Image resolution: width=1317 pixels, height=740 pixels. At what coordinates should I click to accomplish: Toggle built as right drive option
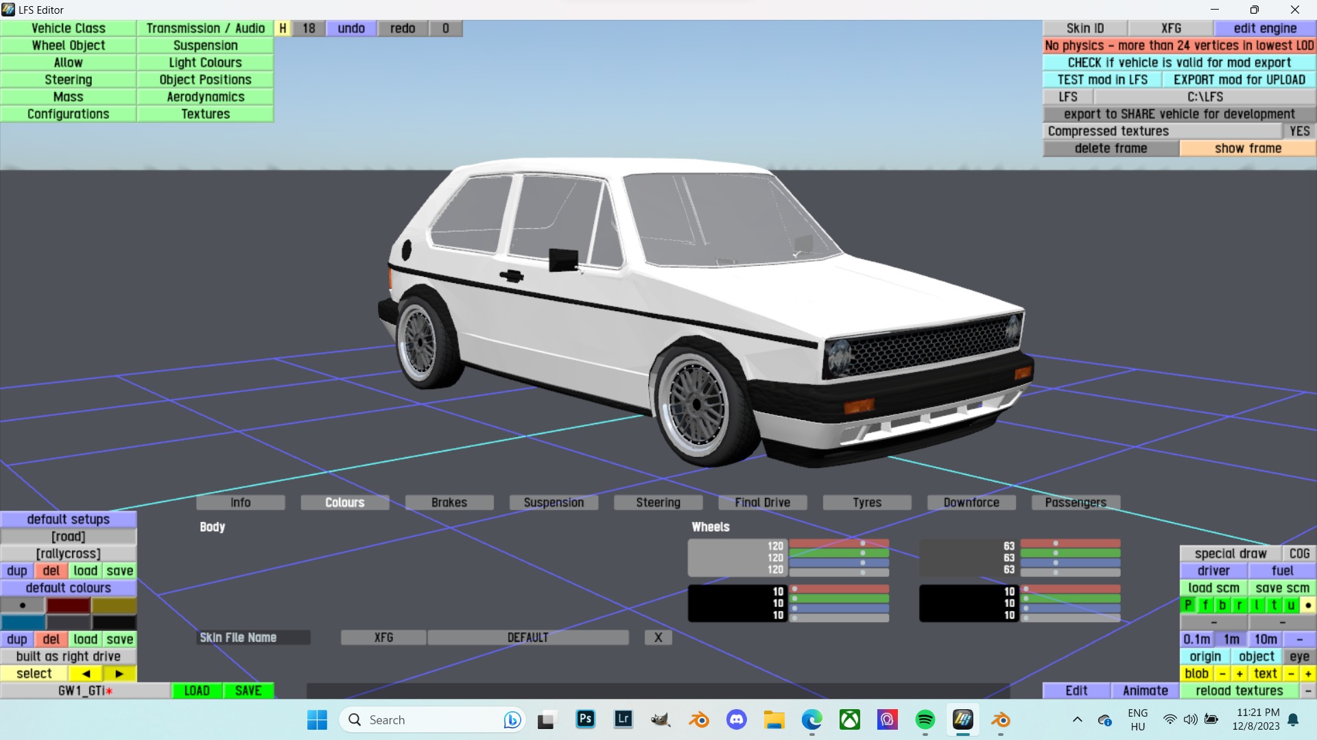69,656
